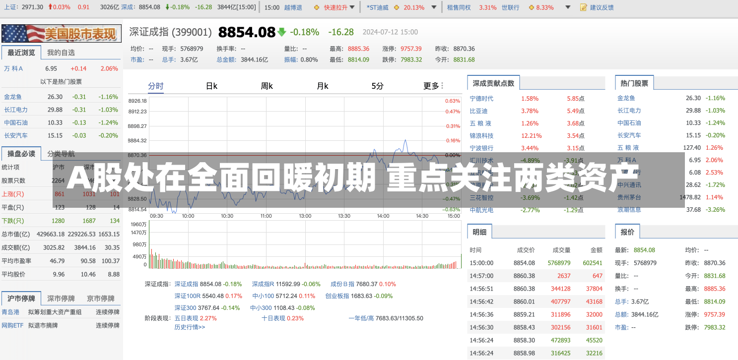Click the plus icon before 8.33%

[x=532, y=7]
